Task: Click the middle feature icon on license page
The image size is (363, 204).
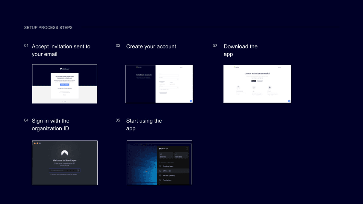Action: [x=254, y=87]
